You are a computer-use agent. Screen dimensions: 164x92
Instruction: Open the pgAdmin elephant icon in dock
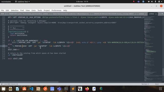click(80, 89)
